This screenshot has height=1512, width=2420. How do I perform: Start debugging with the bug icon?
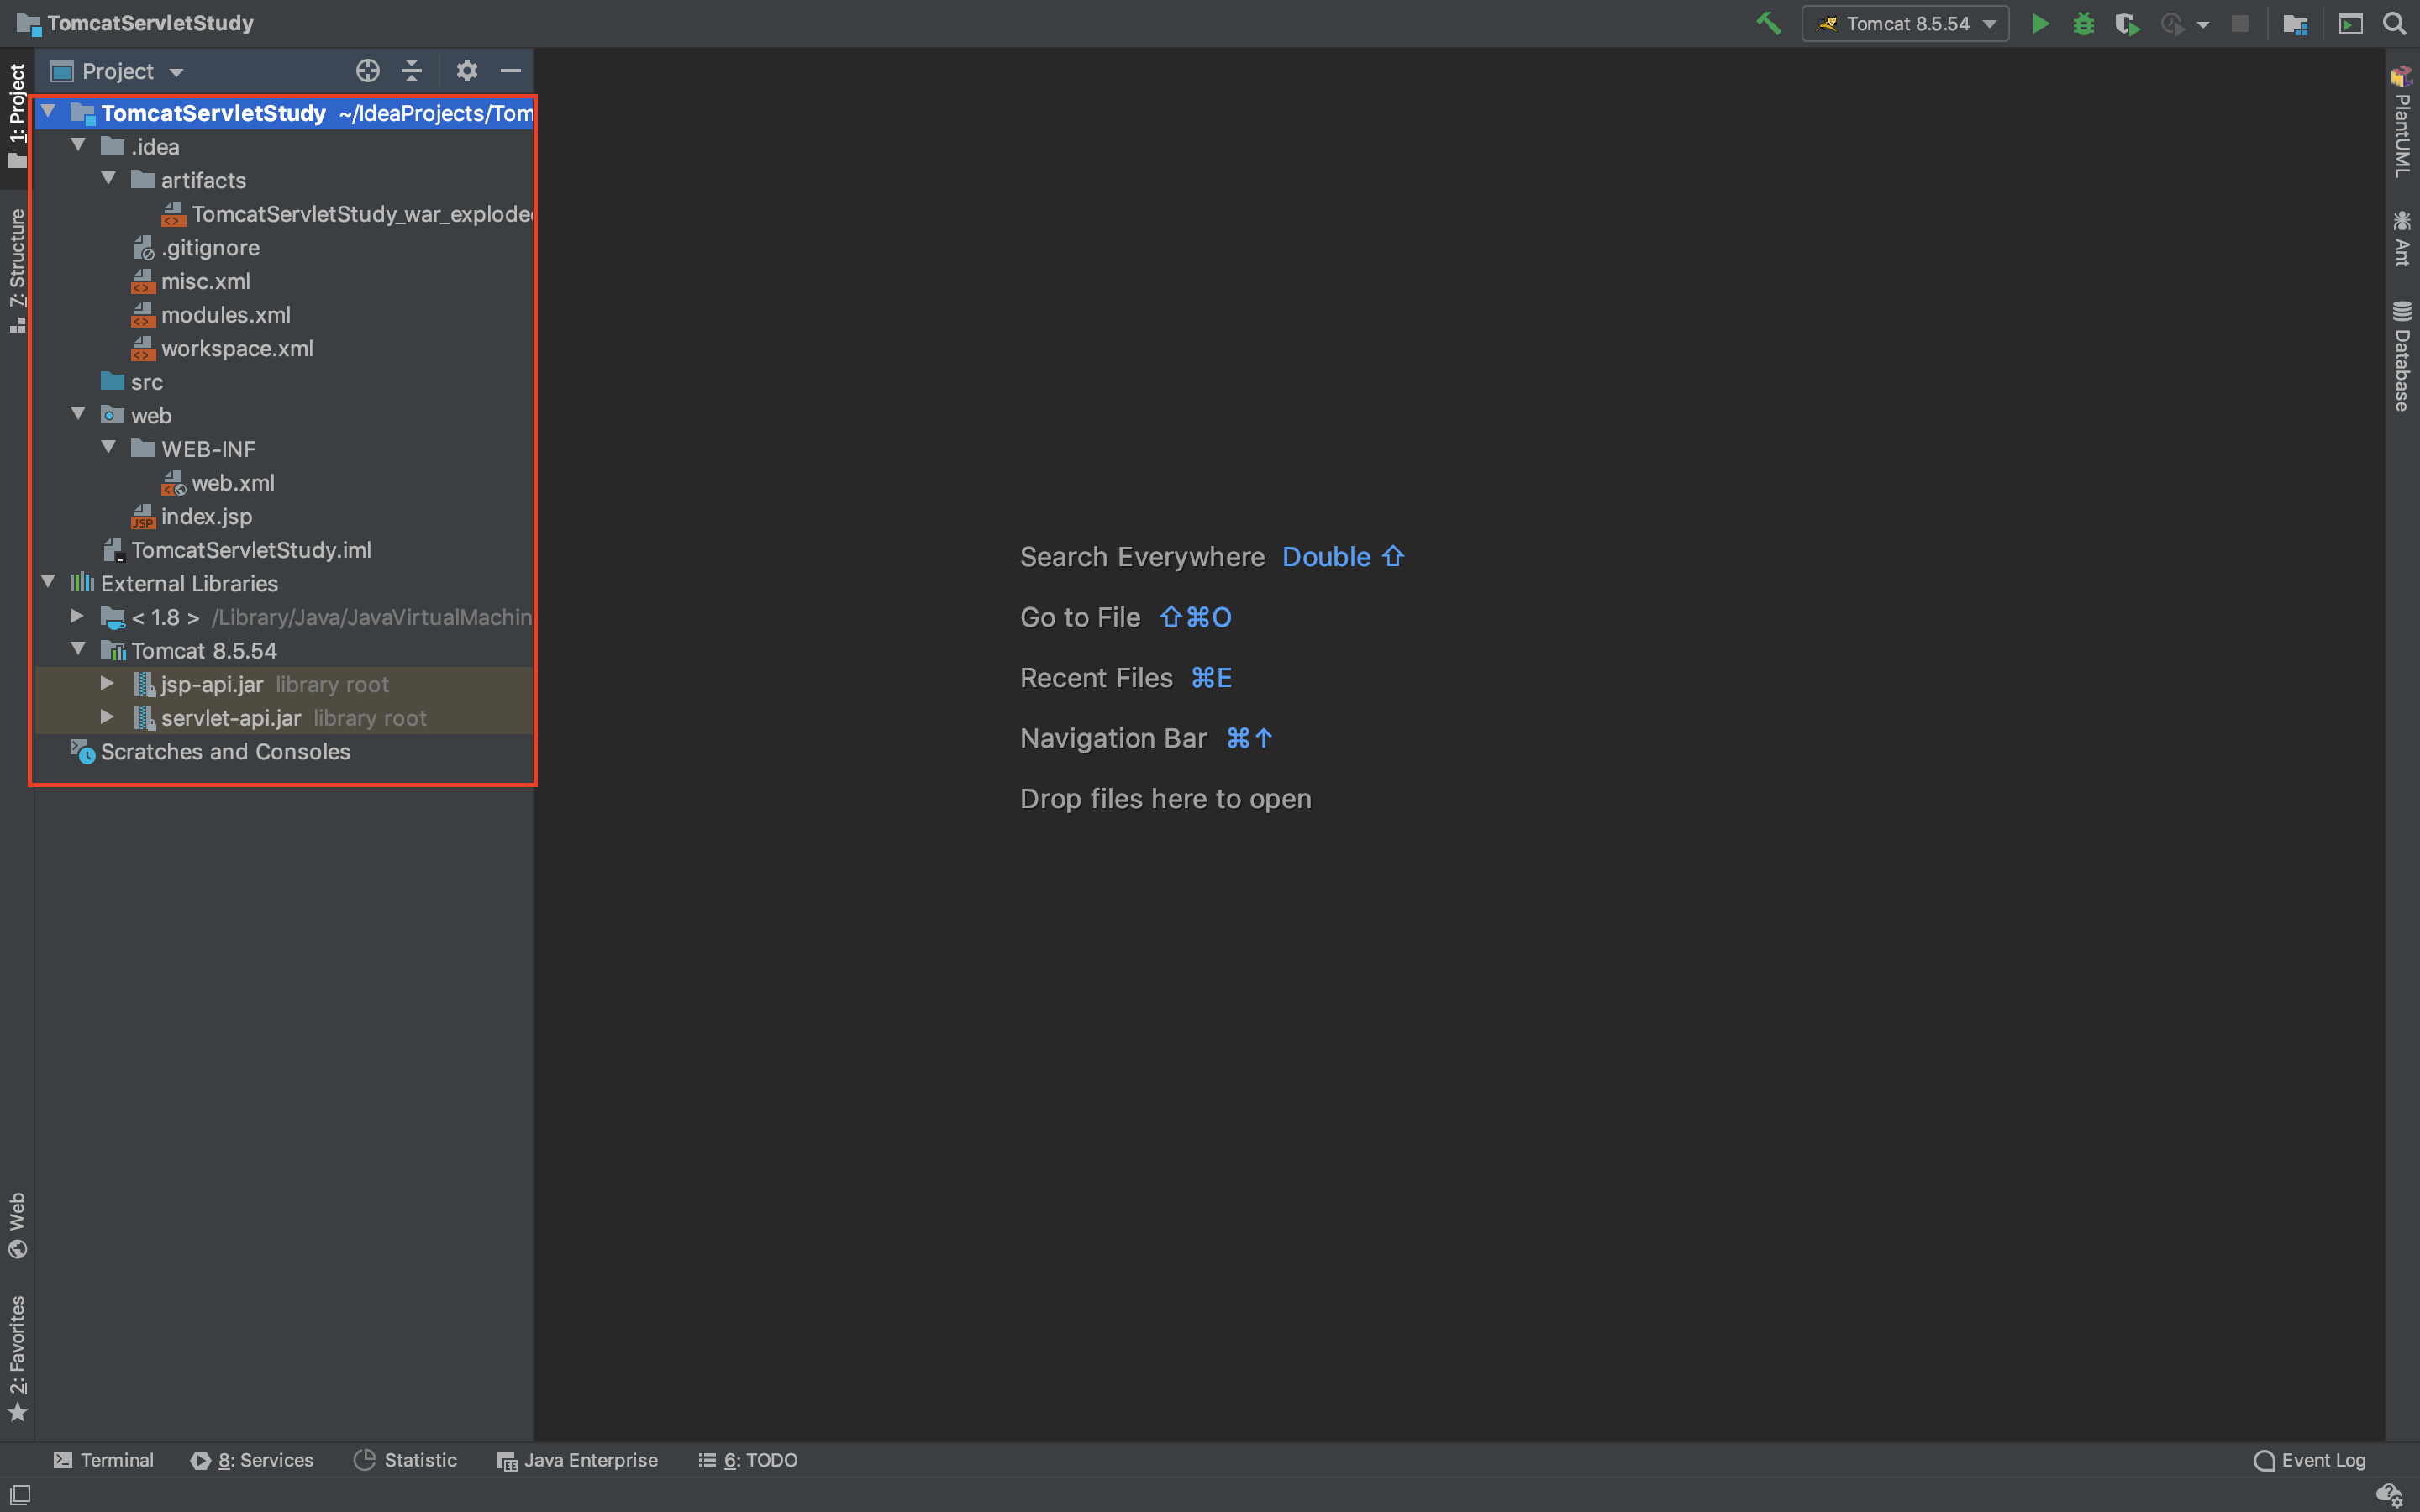[x=2083, y=23]
